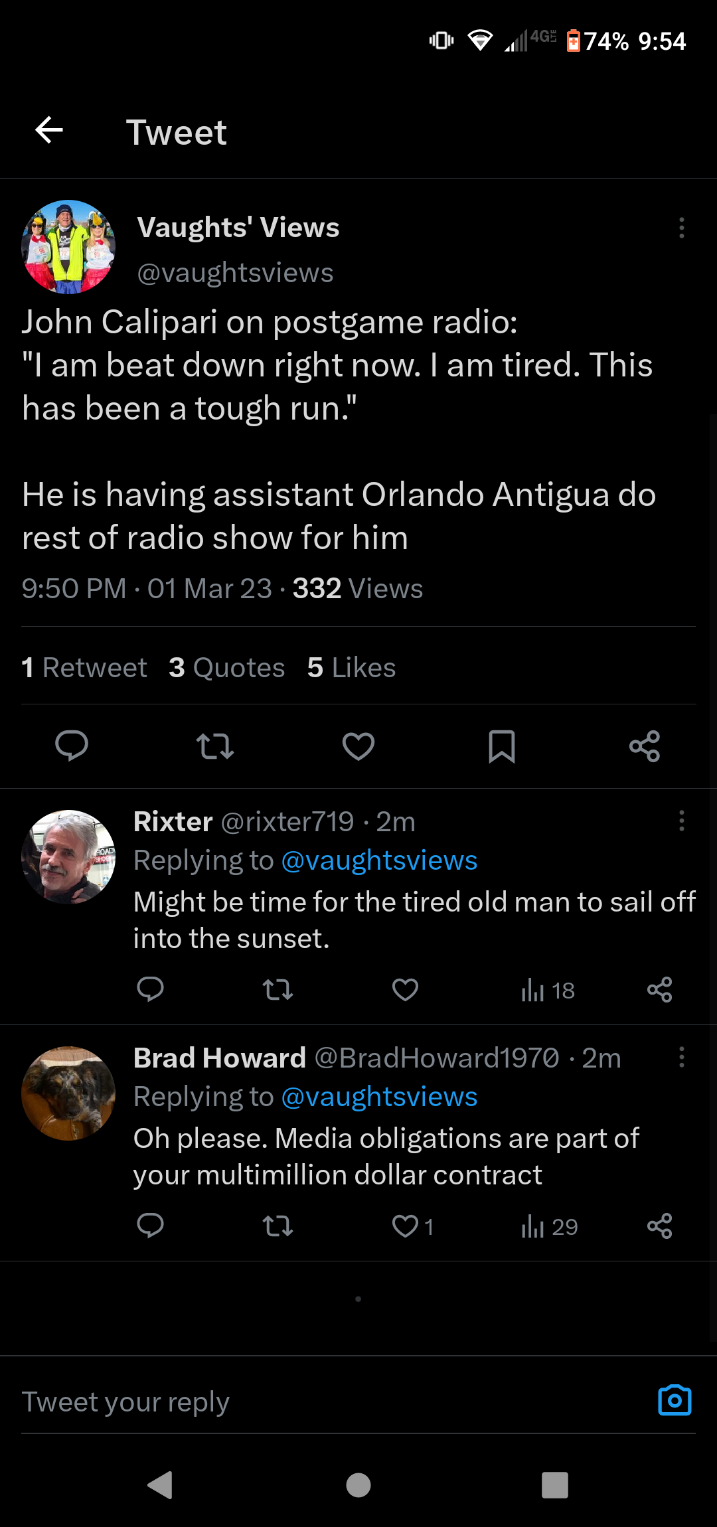Screen dimensions: 717x1527
Task: View the 3 Quotes list
Action: pos(226,667)
